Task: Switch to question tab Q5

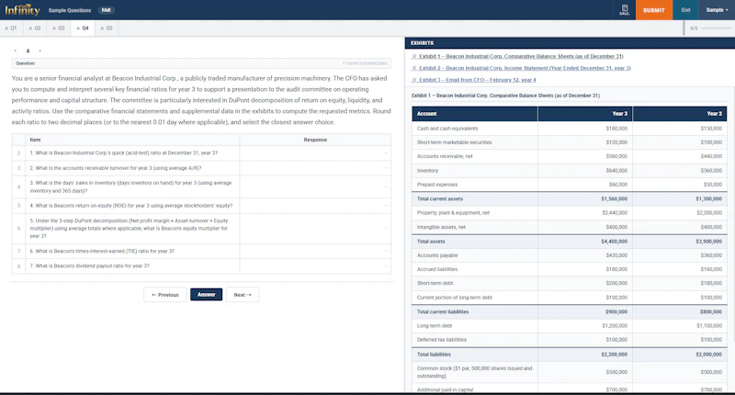Action: click(107, 28)
